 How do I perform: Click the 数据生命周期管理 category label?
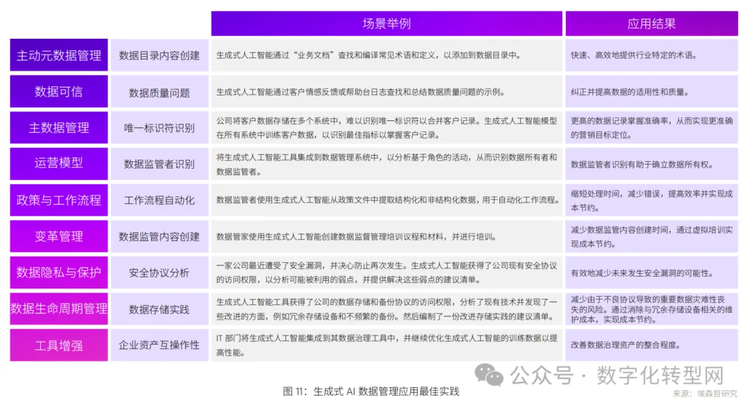pos(59,308)
